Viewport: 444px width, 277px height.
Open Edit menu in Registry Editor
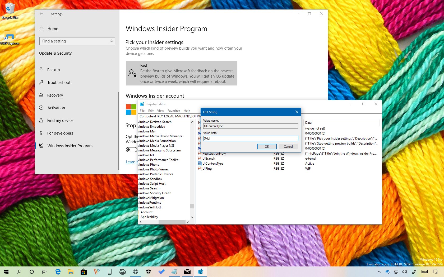[x=151, y=111]
